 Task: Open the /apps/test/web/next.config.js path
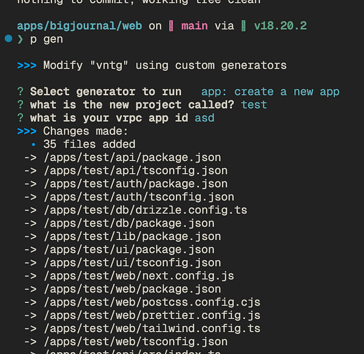tap(138, 276)
